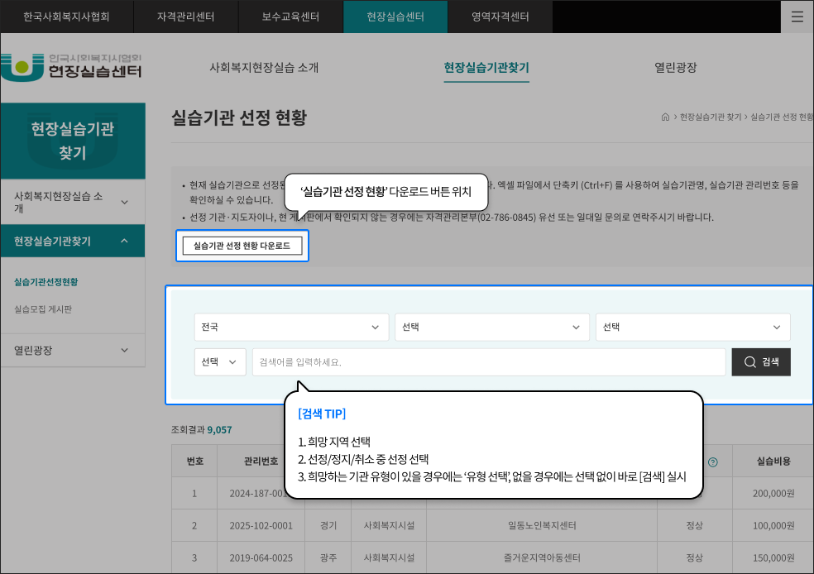Open the third 선택 dropdown on right
The image size is (814, 574).
692,327
